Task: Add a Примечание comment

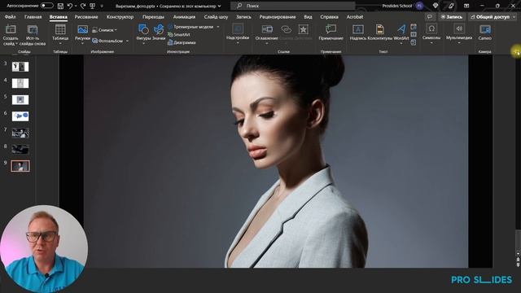Action: pyautogui.click(x=331, y=33)
